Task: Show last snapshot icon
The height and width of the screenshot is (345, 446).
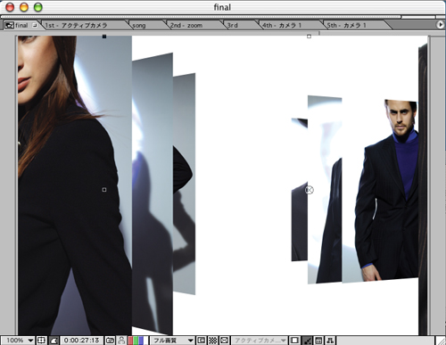Action: (x=121, y=341)
